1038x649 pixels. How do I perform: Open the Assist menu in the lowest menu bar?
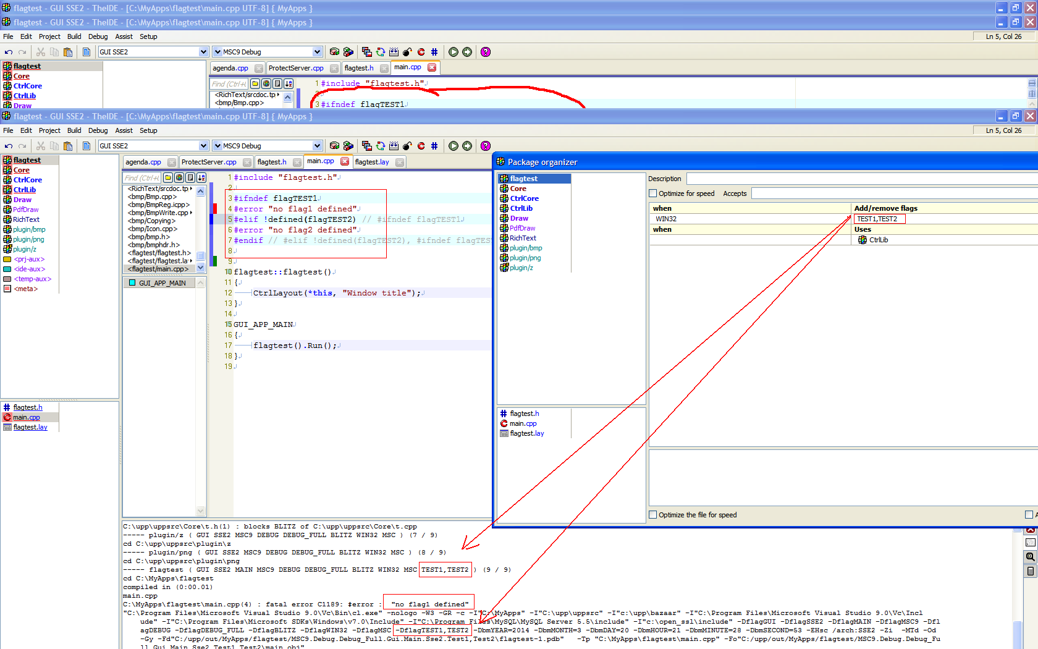124,130
